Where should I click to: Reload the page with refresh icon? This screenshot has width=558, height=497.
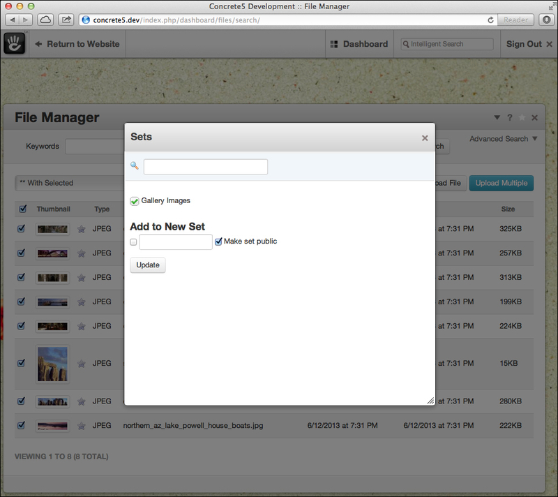click(x=490, y=20)
